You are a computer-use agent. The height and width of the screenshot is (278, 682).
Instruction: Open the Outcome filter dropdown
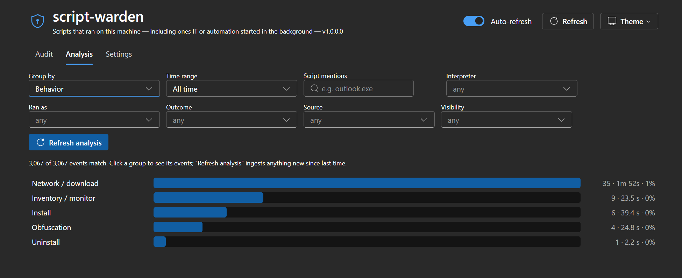click(232, 120)
